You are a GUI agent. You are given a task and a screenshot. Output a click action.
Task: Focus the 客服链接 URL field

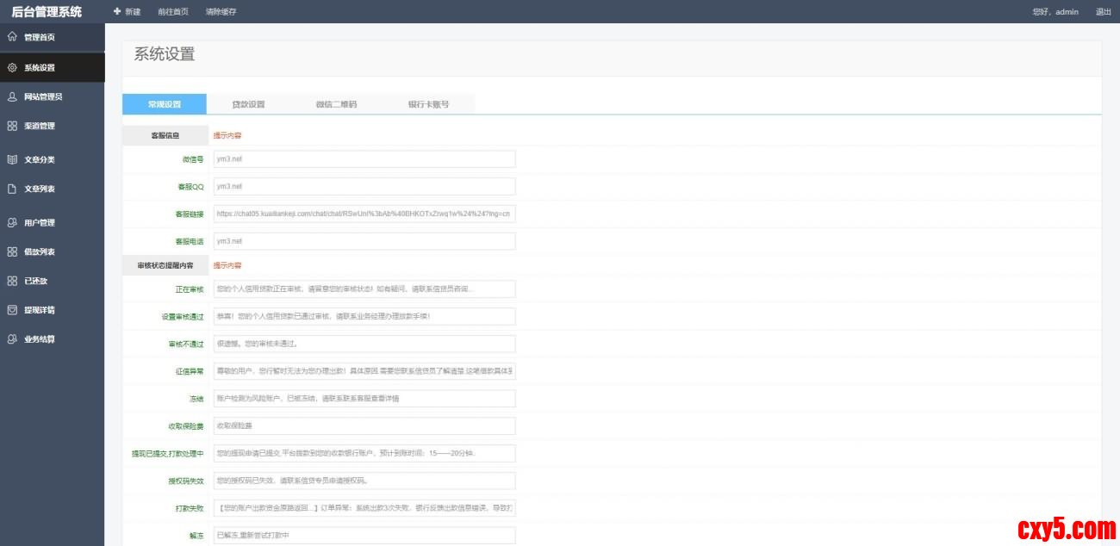click(x=364, y=214)
